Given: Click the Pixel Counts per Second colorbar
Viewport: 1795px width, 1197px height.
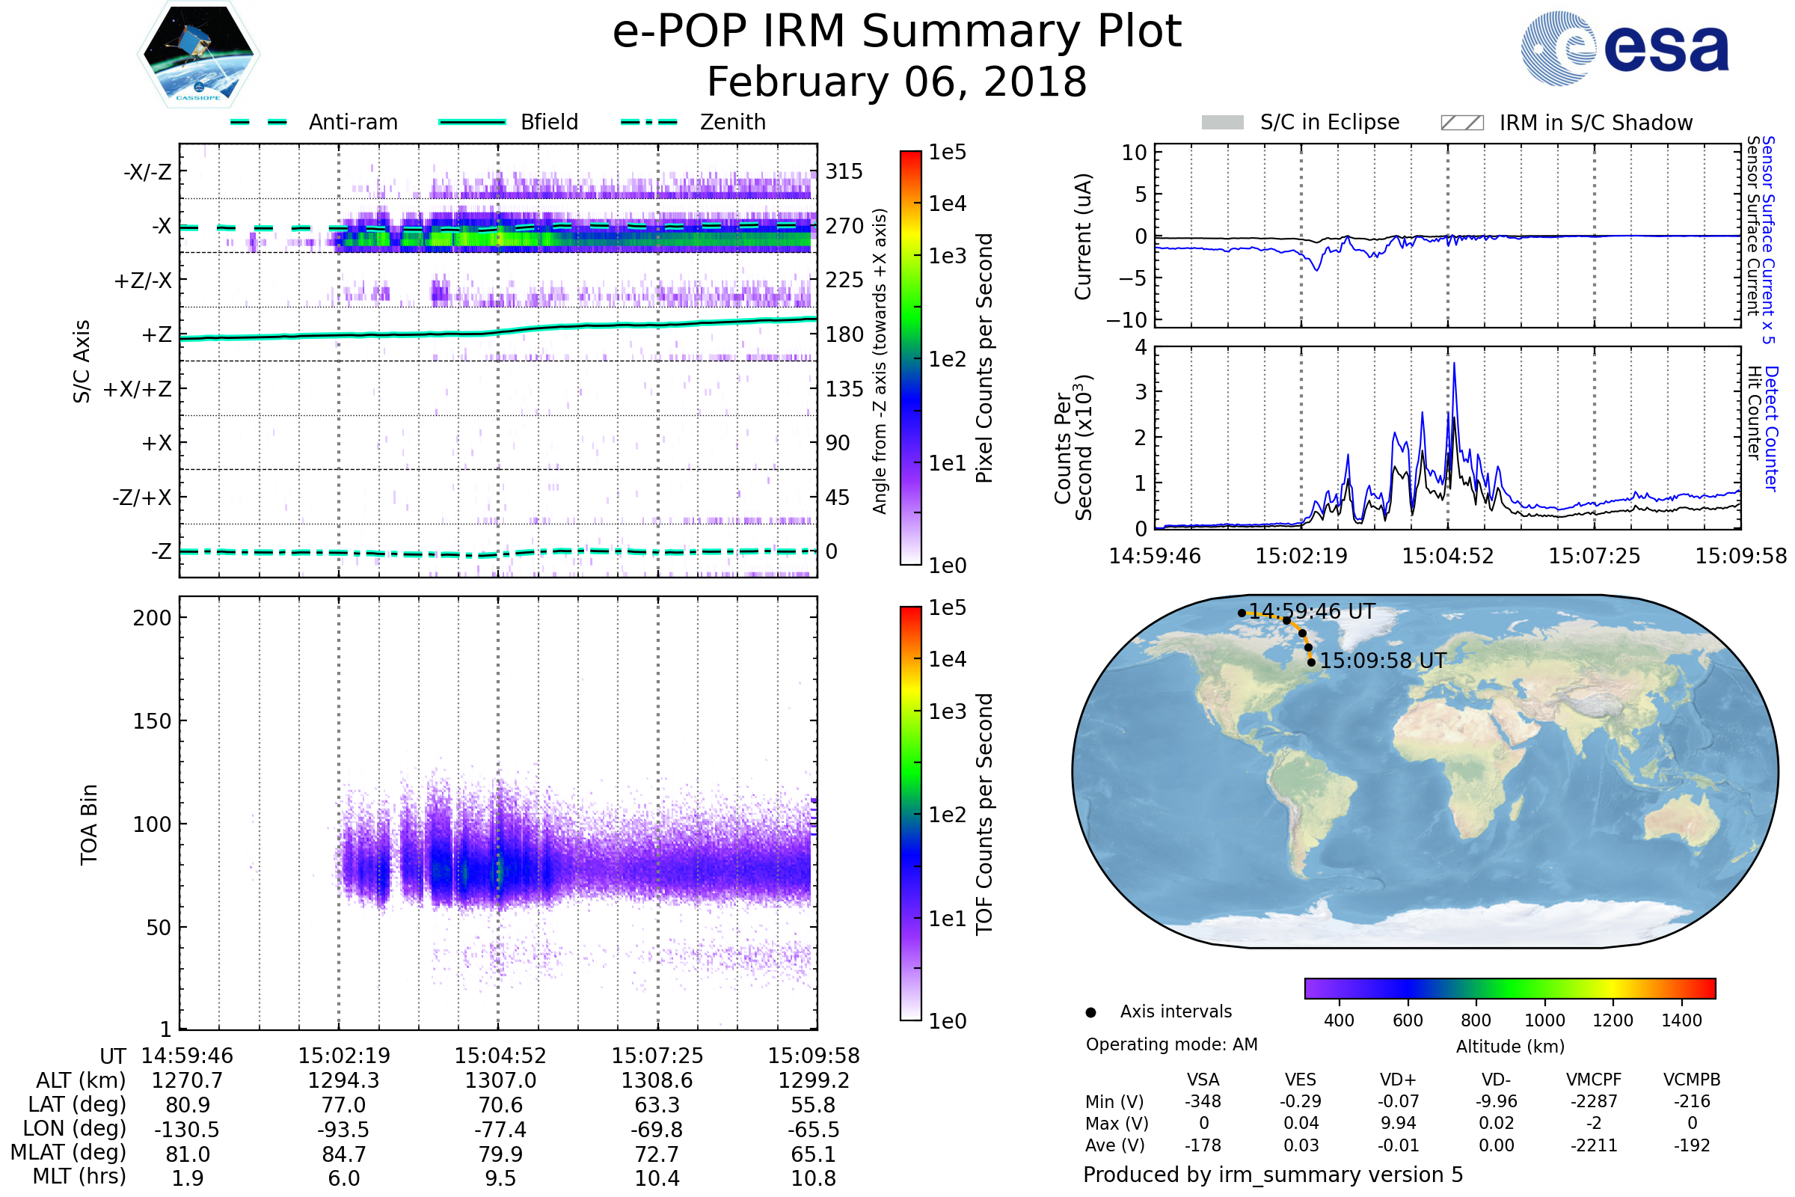Looking at the screenshot, I should coord(910,358).
